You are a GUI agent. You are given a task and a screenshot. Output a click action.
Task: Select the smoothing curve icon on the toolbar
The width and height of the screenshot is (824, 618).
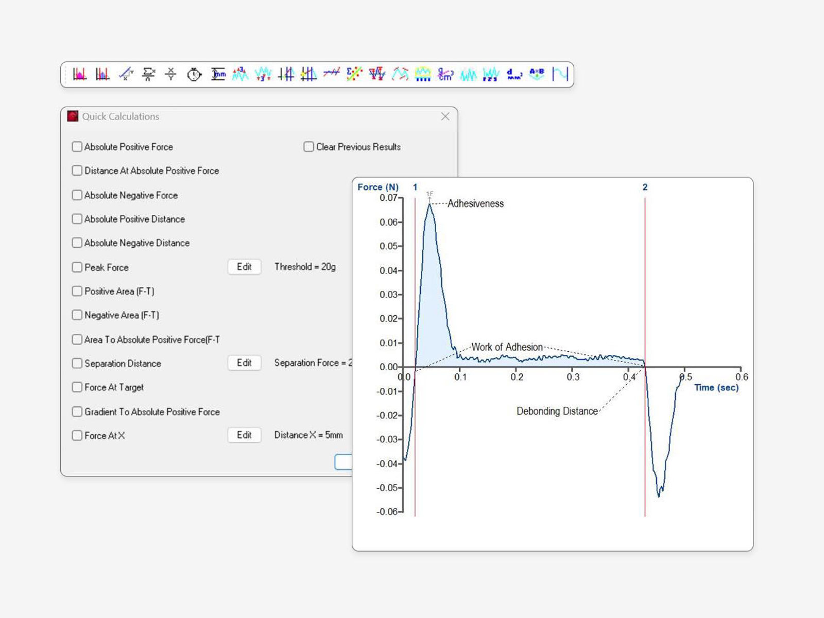coord(560,75)
